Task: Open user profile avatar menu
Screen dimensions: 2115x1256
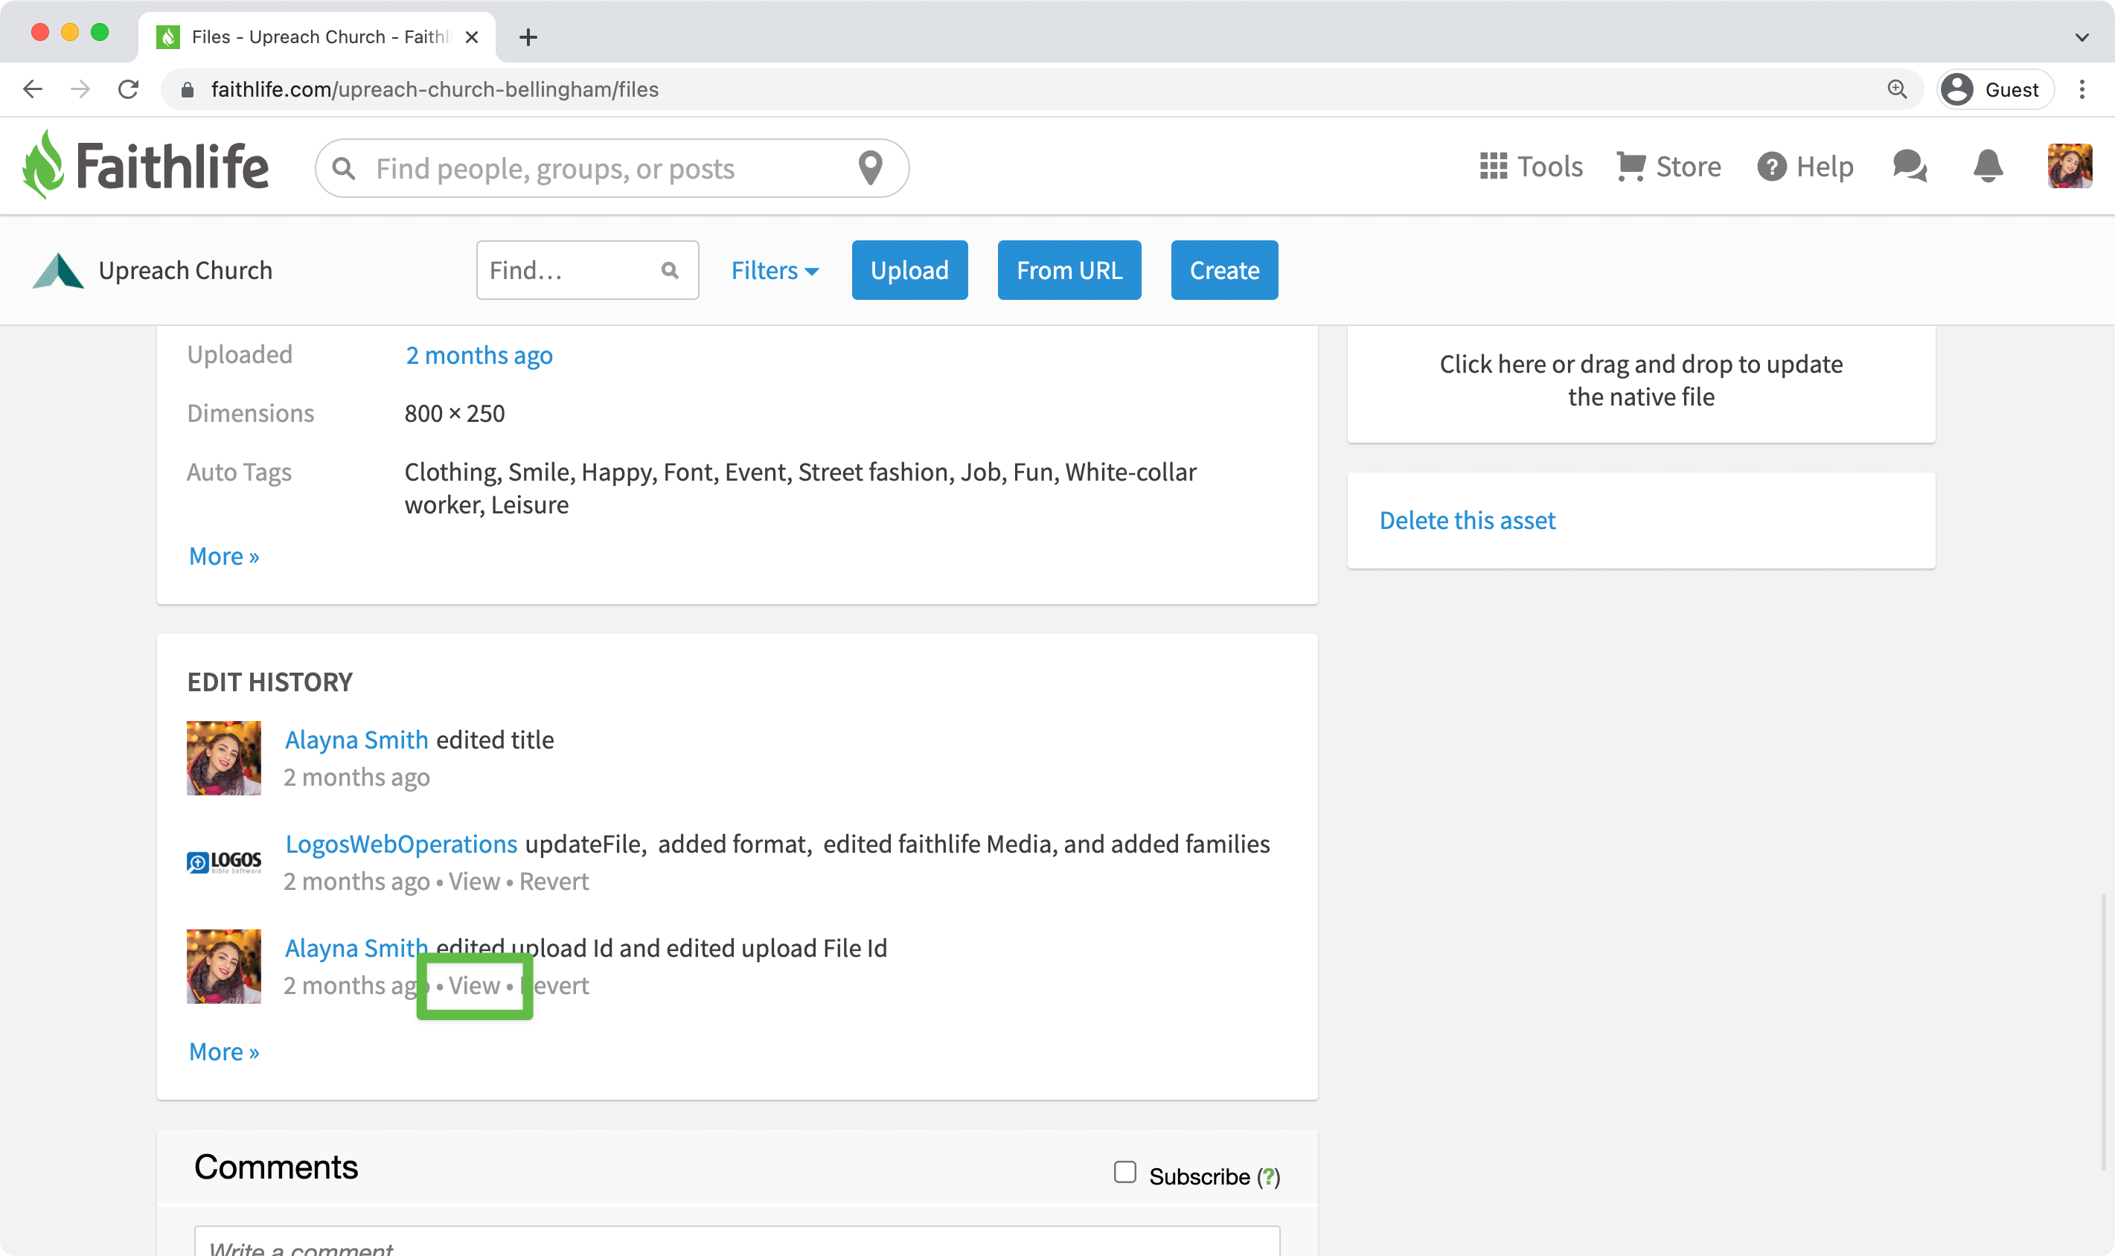Action: 2070,166
